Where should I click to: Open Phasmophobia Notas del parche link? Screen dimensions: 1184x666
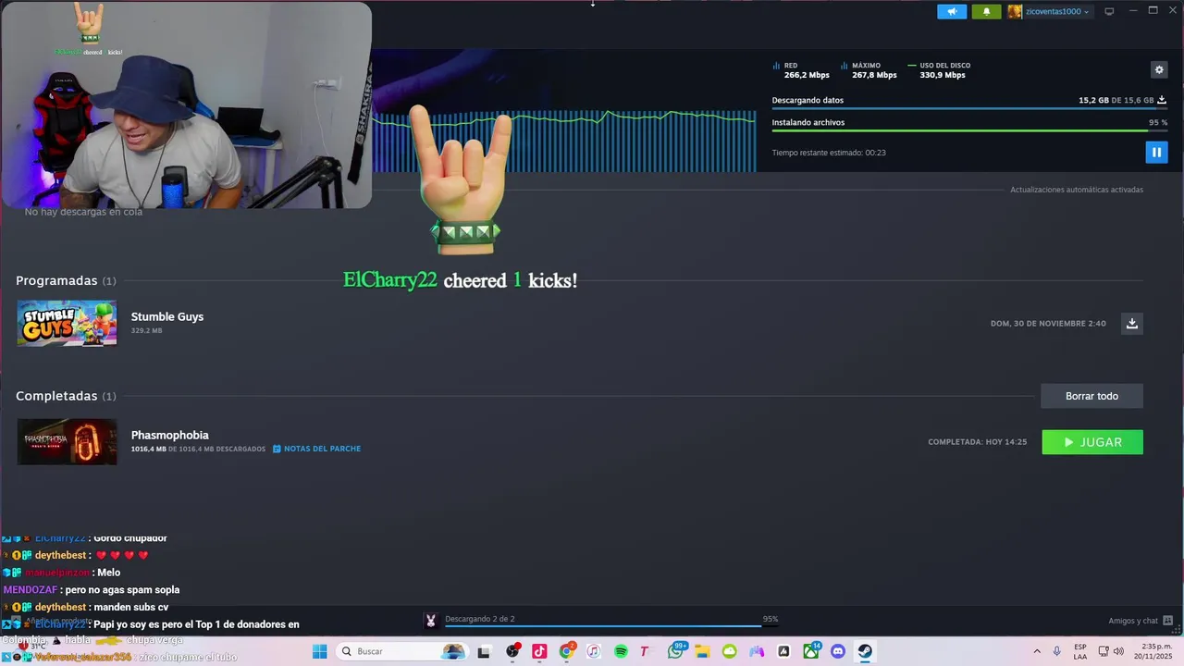click(316, 449)
